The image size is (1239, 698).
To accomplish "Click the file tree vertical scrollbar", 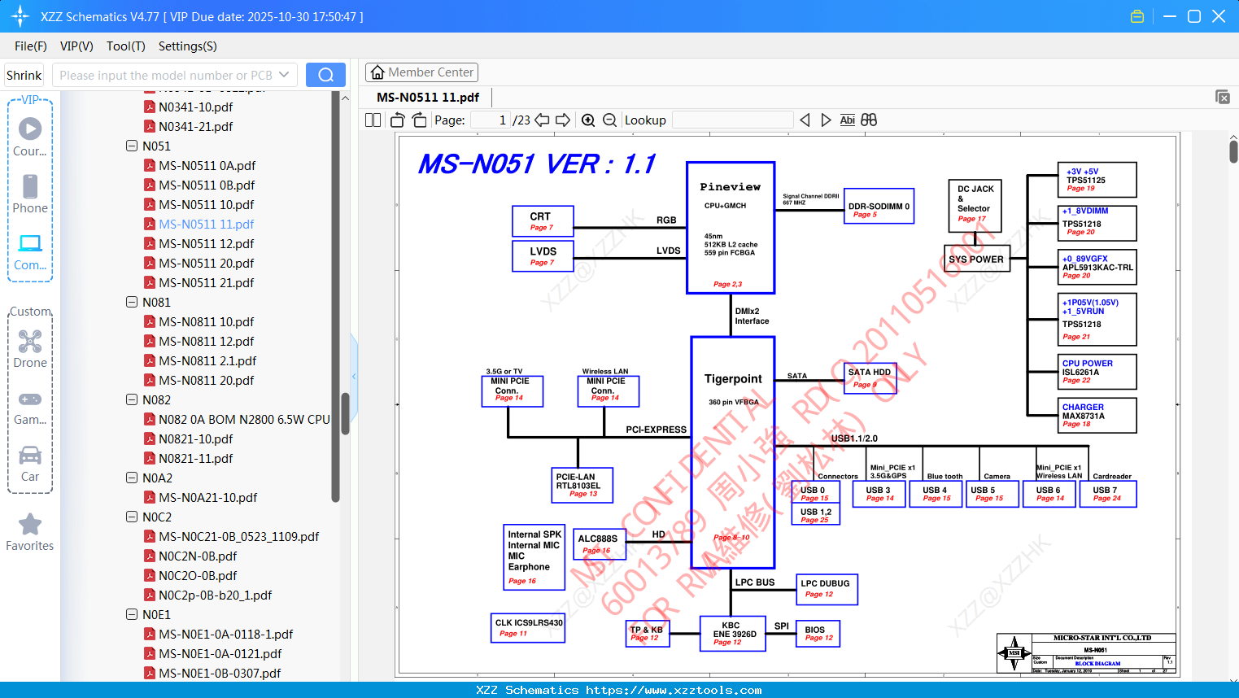I will (345, 414).
